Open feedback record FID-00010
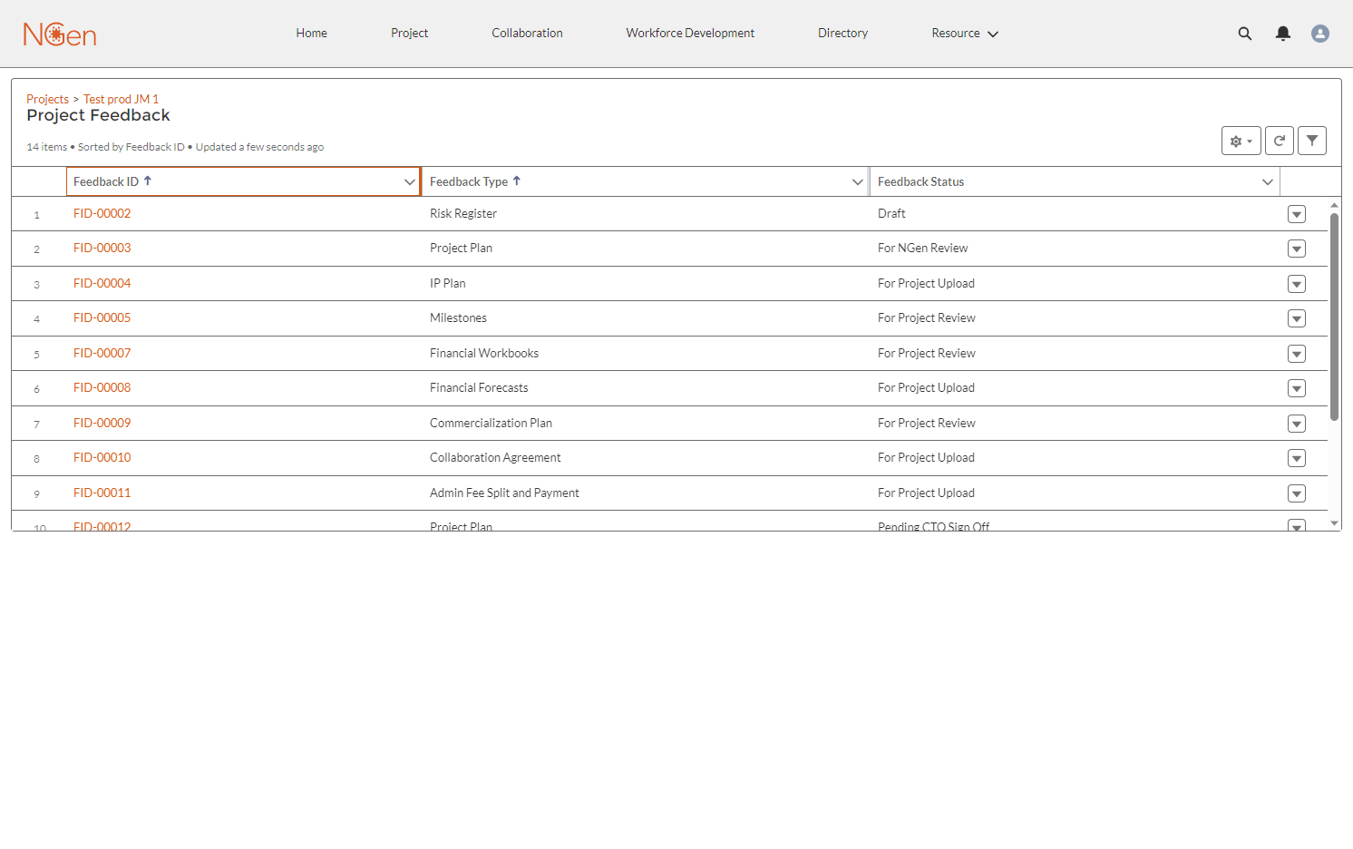This screenshot has width=1353, height=849. [102, 458]
